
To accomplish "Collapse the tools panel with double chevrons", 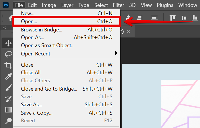I will [x=5, y=27].
